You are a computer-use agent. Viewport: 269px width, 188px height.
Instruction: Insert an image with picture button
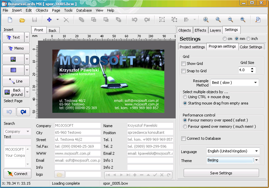[x=13, y=59]
